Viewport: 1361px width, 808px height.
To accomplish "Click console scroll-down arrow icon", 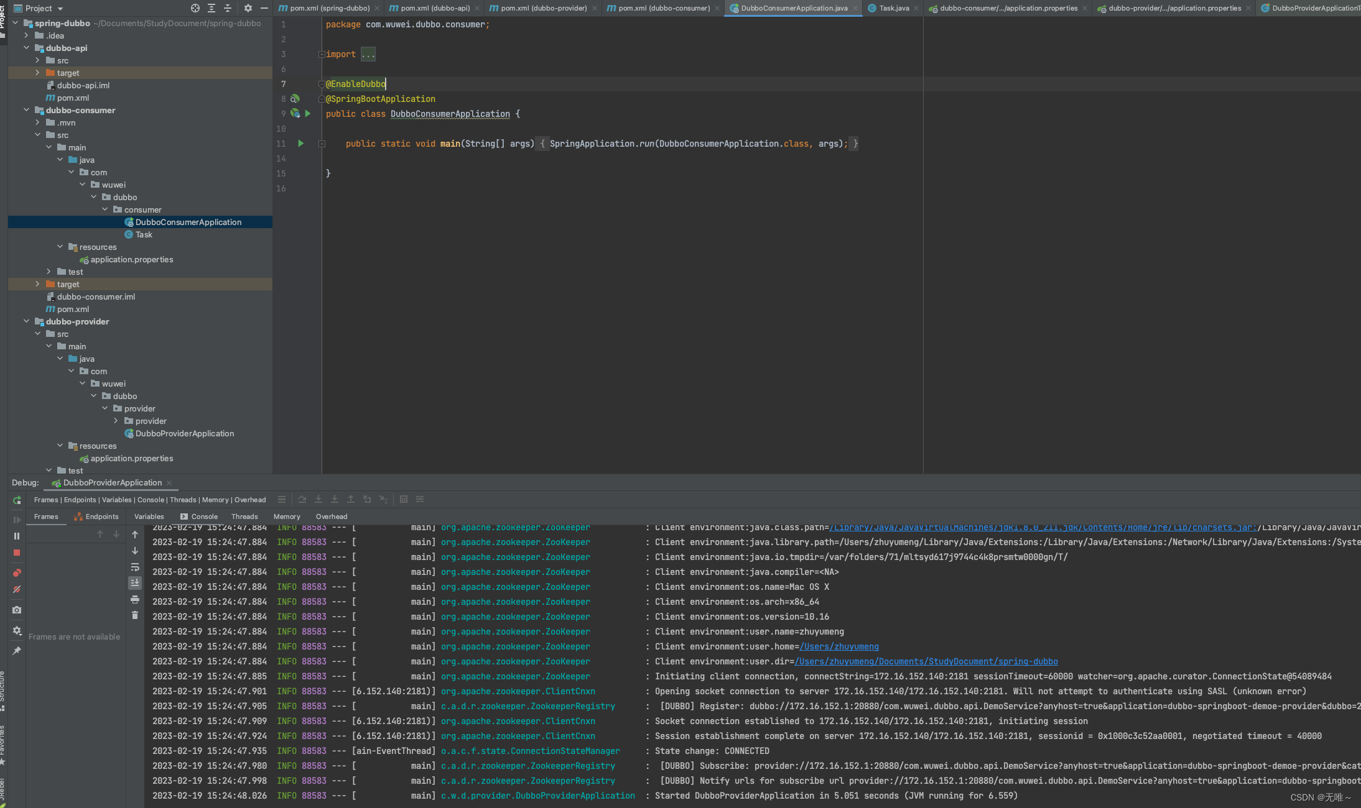I will (135, 551).
